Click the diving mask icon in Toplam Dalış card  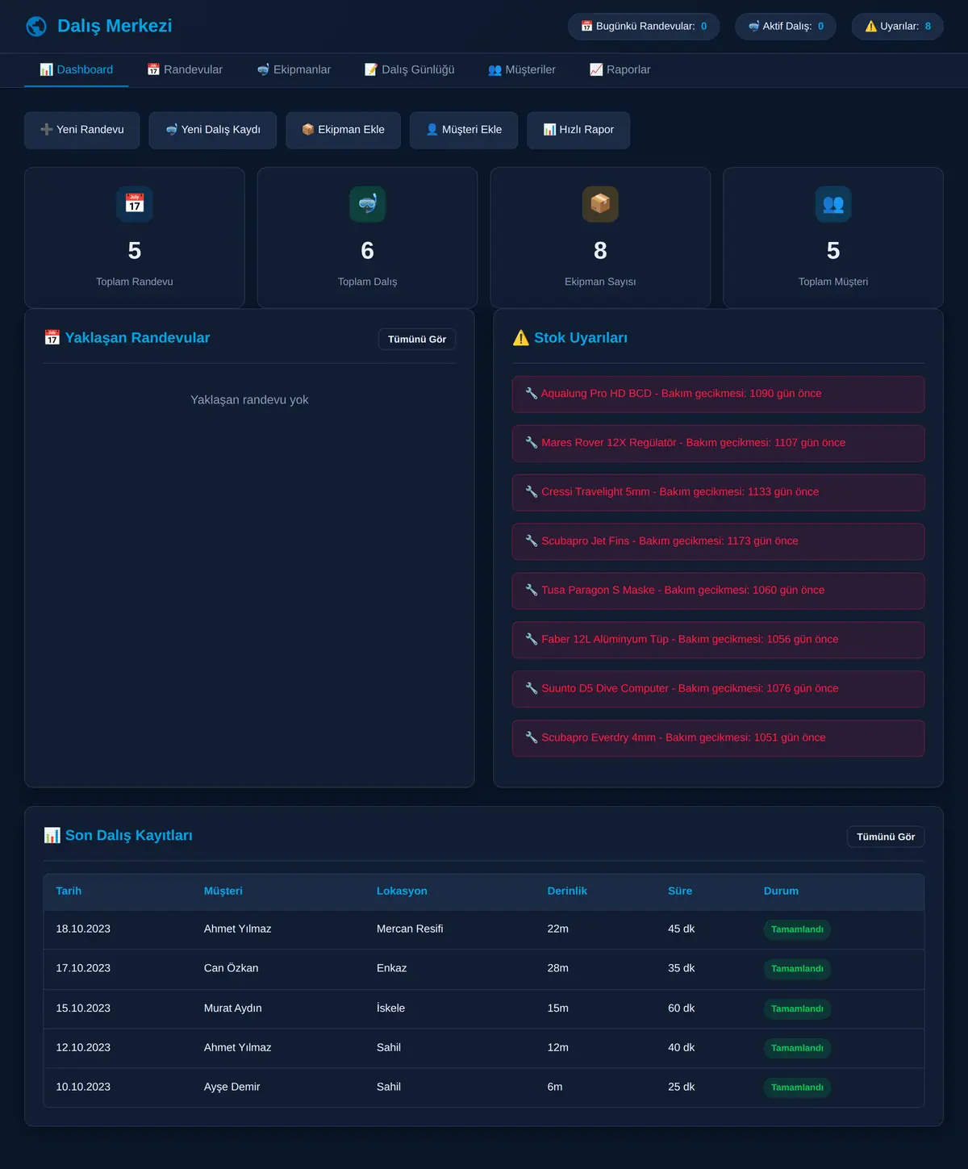[x=368, y=204]
